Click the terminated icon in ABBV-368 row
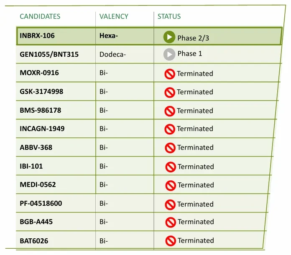The width and height of the screenshot is (291, 255). [x=170, y=148]
